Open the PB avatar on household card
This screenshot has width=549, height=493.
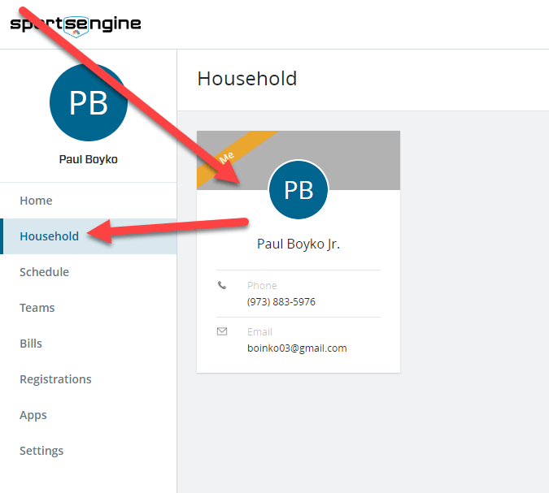[298, 190]
